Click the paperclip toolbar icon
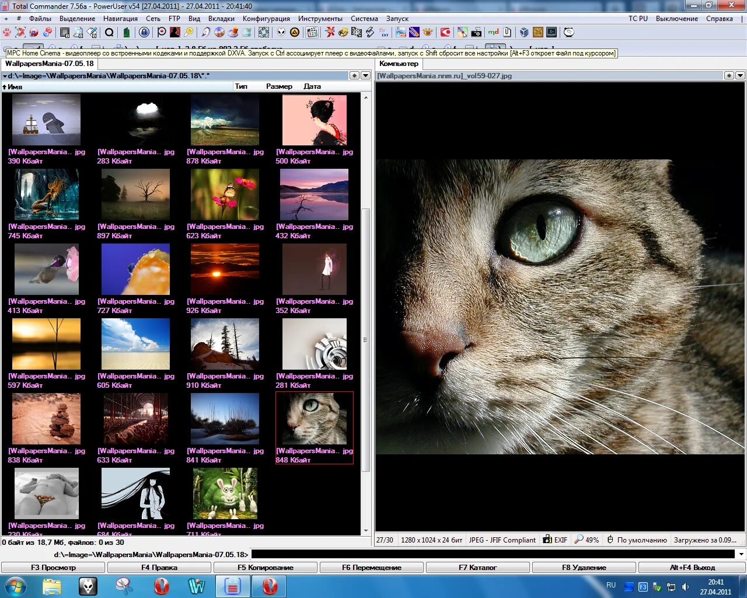The width and height of the screenshot is (747, 598). coord(507,32)
